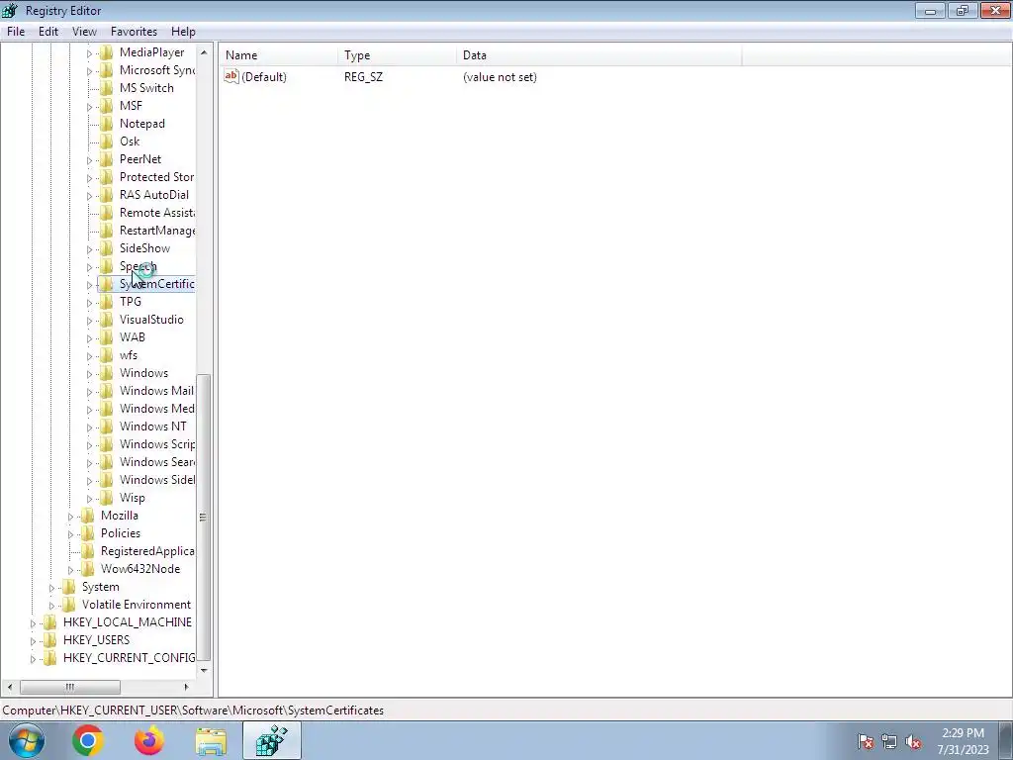Expand the HKEY_LOCAL_MACHINE hive

tap(33, 622)
